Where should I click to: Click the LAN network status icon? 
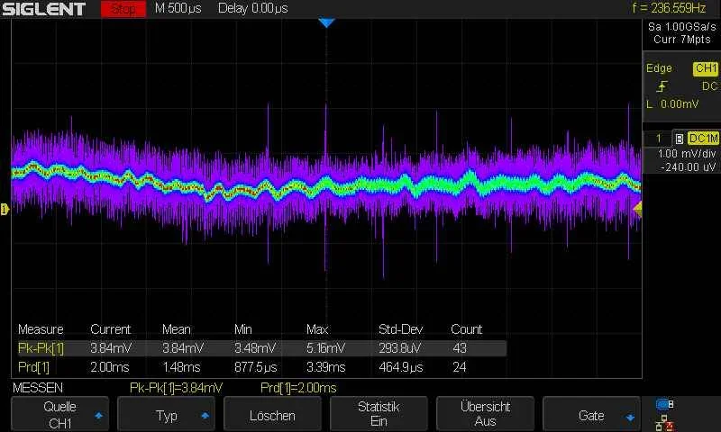coord(665,421)
